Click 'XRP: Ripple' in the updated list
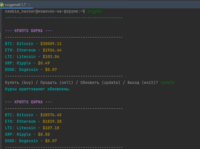The width and height of the screenshot is (200, 149). tap(18, 135)
